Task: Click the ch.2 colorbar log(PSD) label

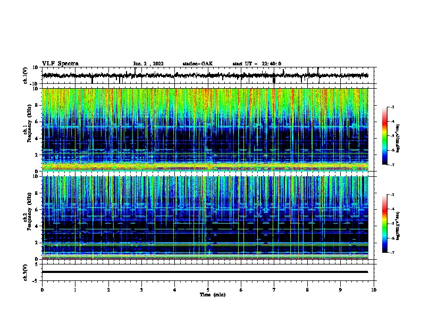Action: coord(398,226)
